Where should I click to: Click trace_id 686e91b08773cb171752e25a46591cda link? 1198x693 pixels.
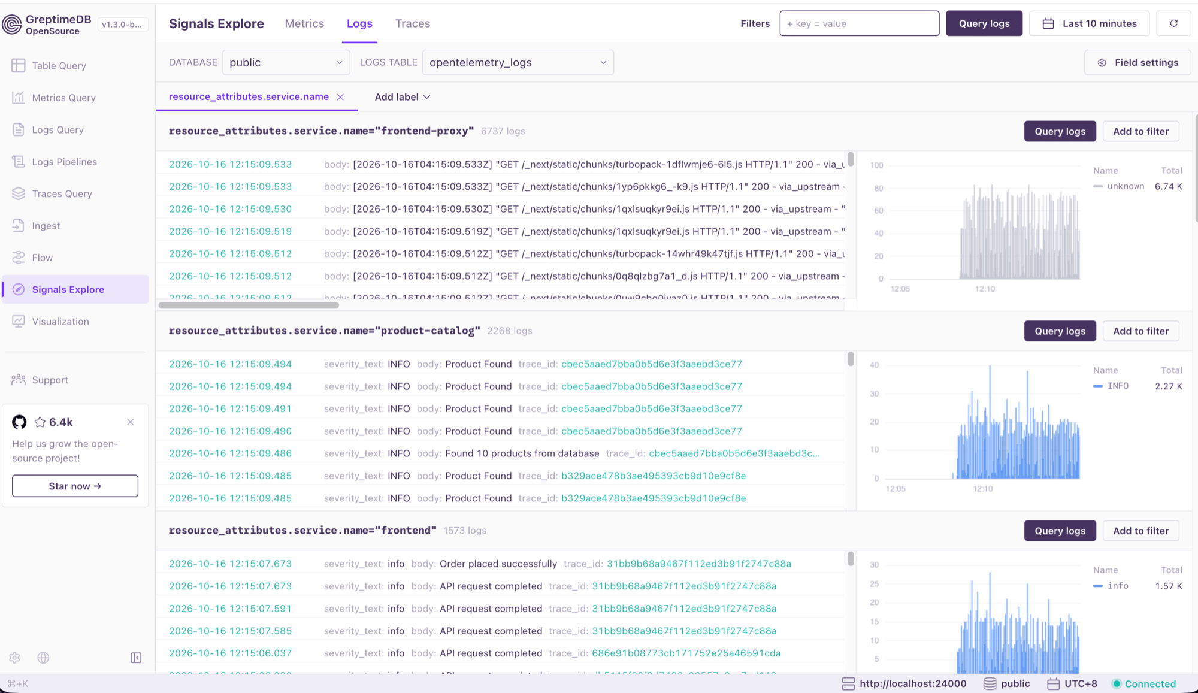(686, 653)
